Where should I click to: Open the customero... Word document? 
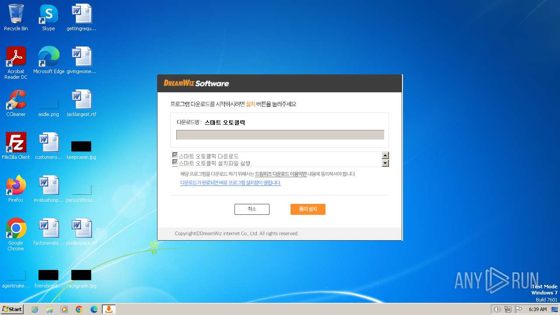point(49,146)
